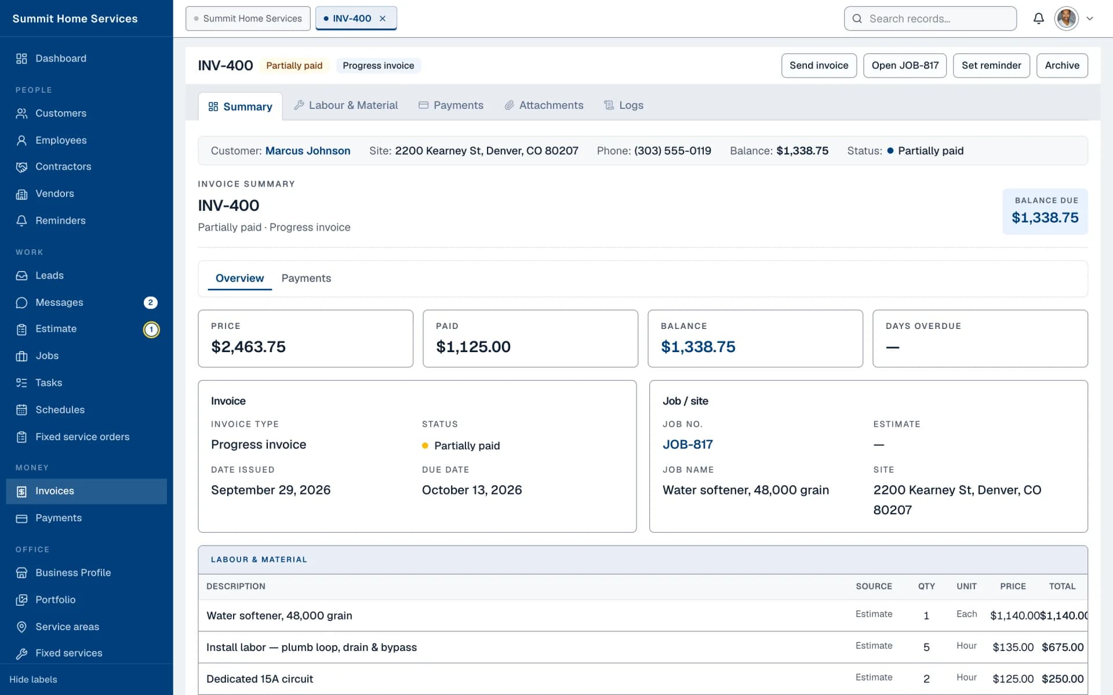This screenshot has height=695, width=1113.
Task: Close the INV-400 tab
Action: click(383, 19)
